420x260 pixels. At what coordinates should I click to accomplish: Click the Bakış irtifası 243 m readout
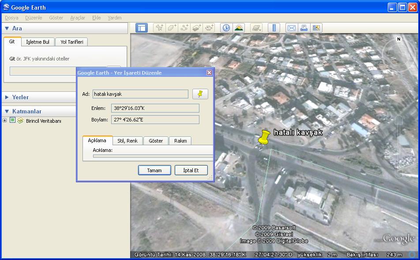[x=375, y=255]
